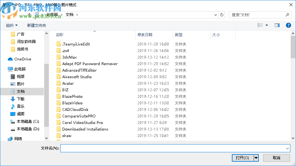
Task: Open the 打开 button split arrow
Action: tap(256, 158)
